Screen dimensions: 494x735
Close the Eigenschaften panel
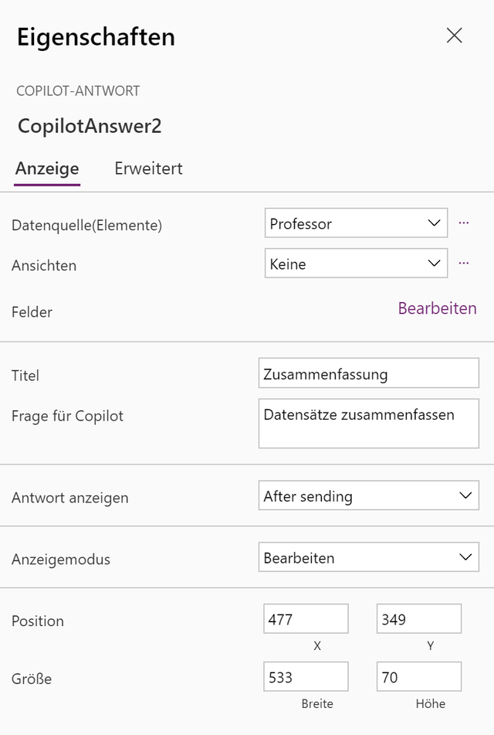click(x=454, y=36)
